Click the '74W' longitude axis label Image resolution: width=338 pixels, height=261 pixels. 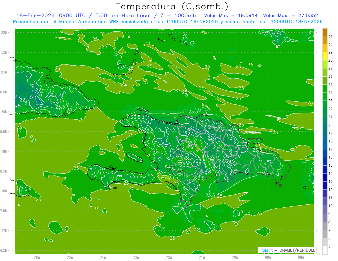tap(103, 257)
